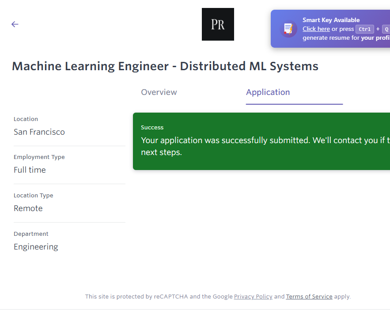Select the 'Engineering' department value
This screenshot has height=310, width=390.
pos(36,247)
